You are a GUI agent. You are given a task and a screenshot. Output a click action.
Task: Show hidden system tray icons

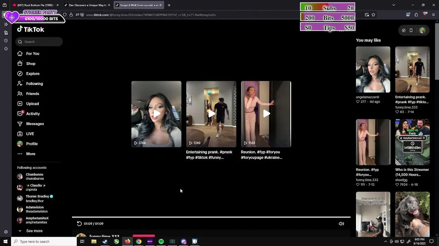click(x=385, y=242)
